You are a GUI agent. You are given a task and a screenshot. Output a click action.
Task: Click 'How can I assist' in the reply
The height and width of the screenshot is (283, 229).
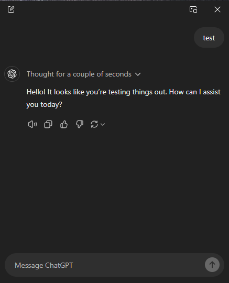point(195,92)
